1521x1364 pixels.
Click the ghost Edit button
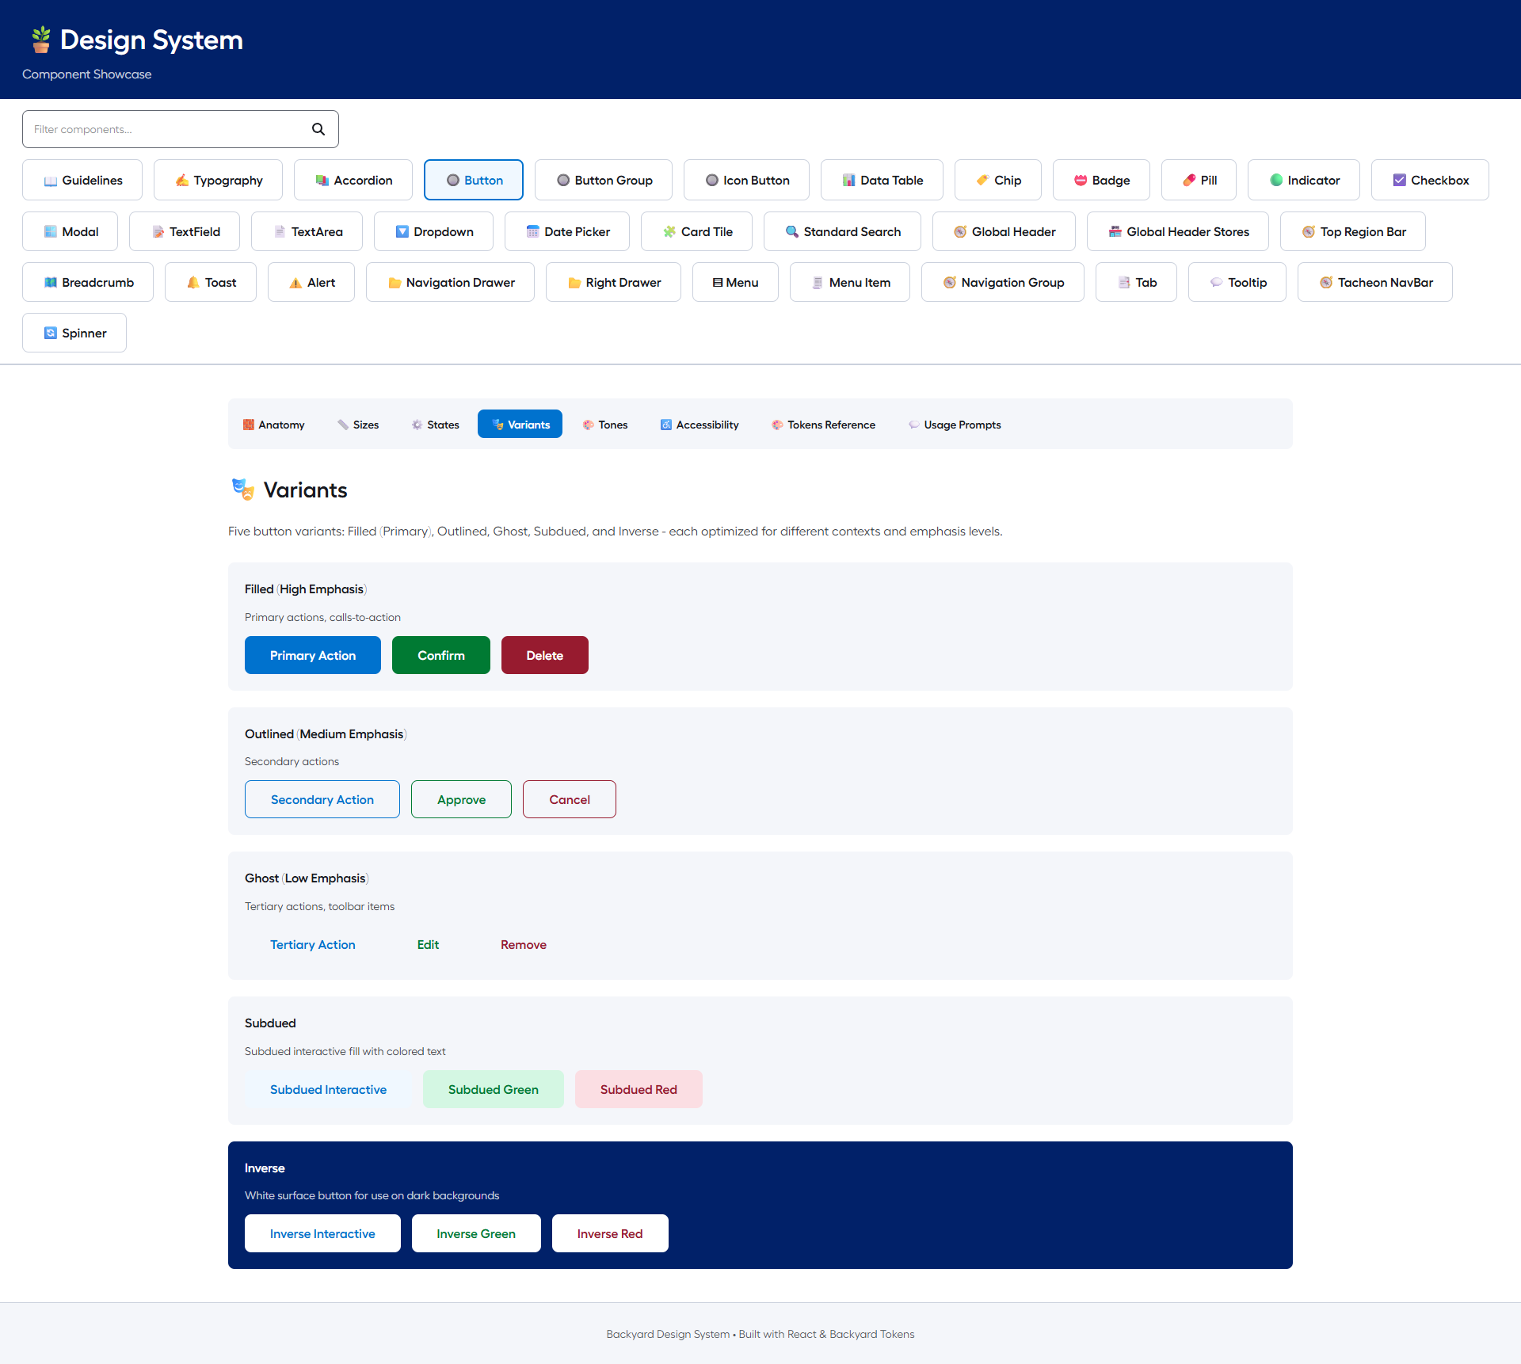tap(428, 944)
